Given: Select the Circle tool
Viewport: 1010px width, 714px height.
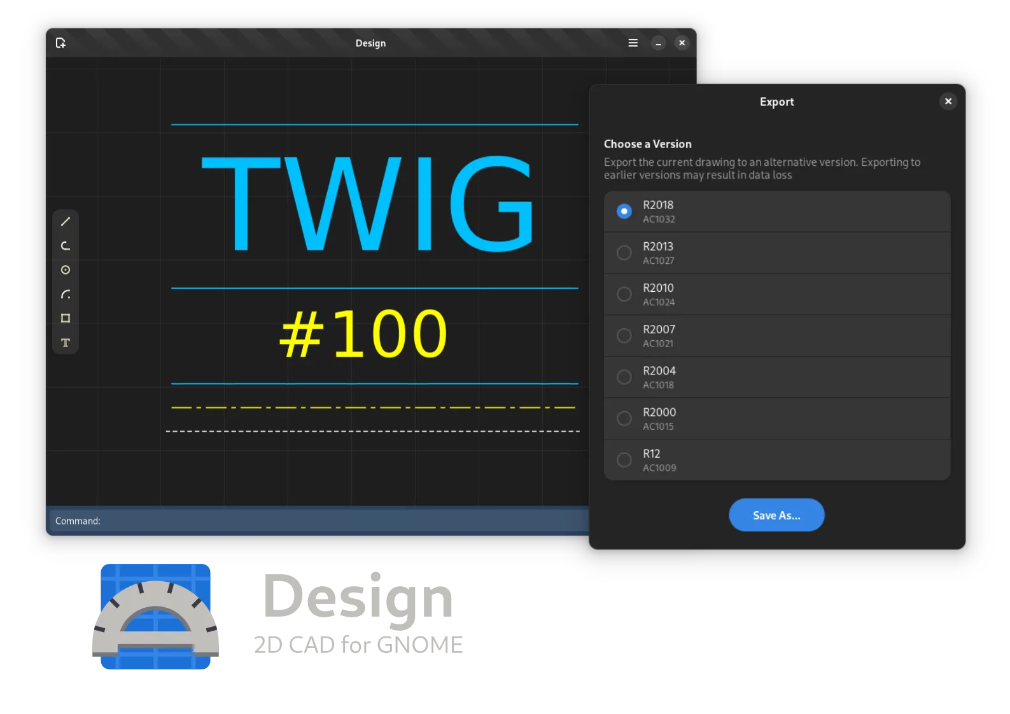Looking at the screenshot, I should coord(66,270).
